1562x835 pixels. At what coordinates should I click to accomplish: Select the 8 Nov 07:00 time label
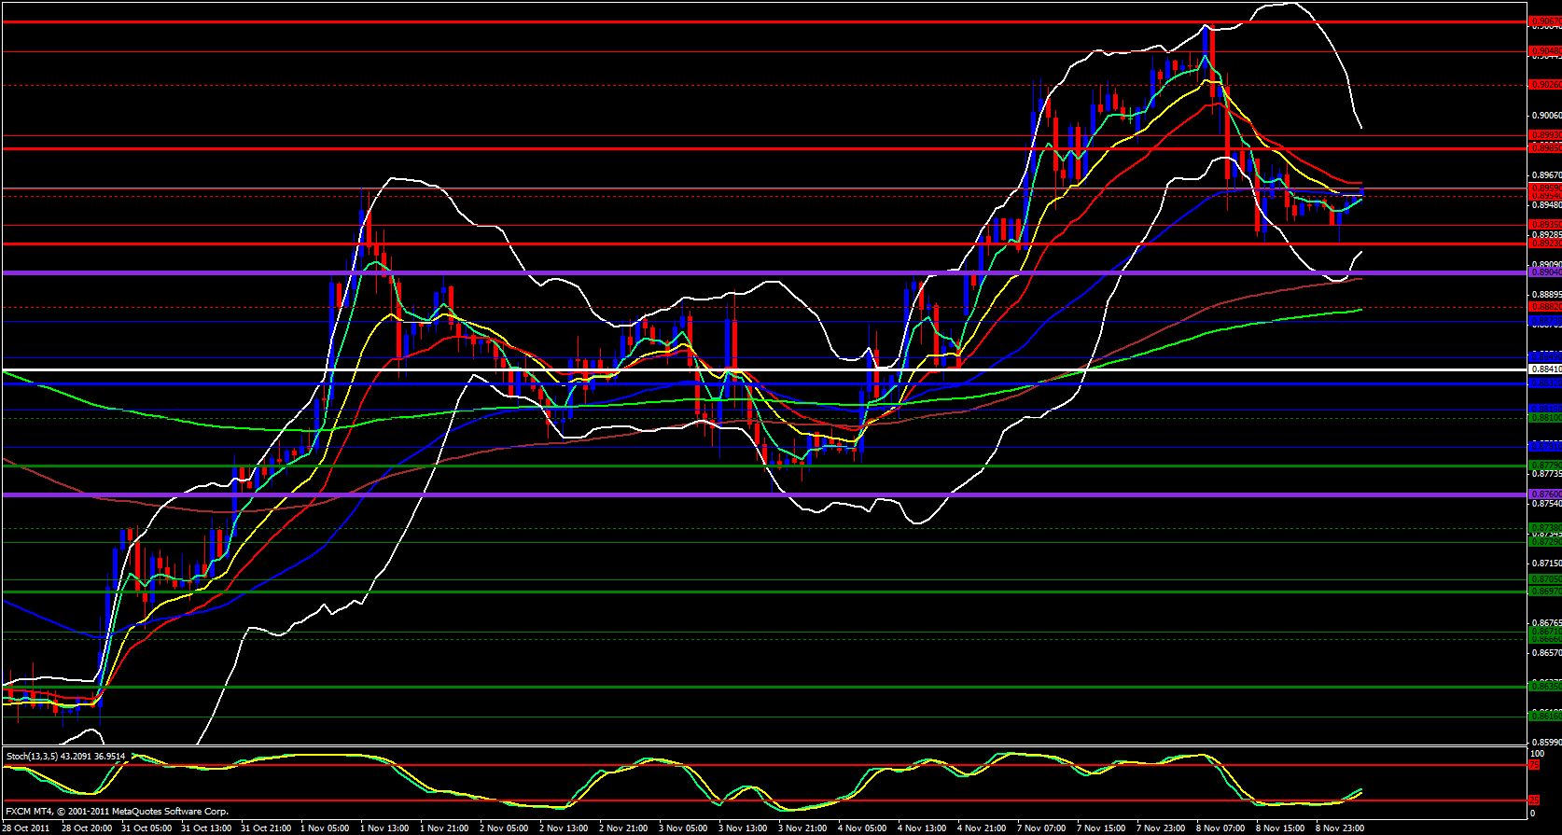click(x=1221, y=828)
